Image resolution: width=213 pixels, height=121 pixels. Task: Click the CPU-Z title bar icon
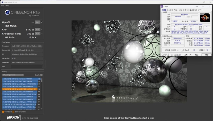[162, 6]
